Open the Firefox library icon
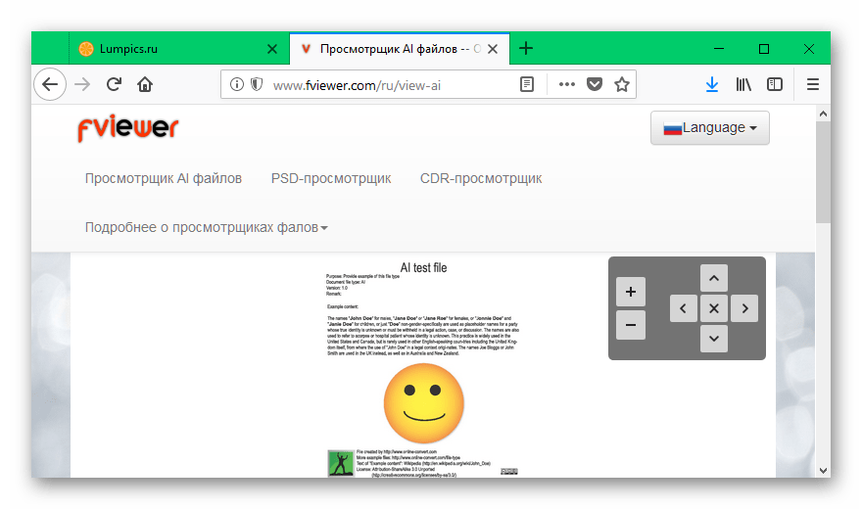 [x=743, y=84]
